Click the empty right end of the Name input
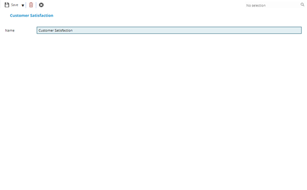 click(274, 30)
